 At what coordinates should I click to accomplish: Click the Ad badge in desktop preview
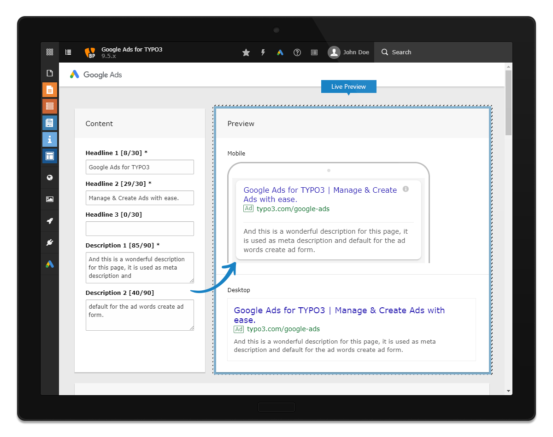(x=239, y=329)
